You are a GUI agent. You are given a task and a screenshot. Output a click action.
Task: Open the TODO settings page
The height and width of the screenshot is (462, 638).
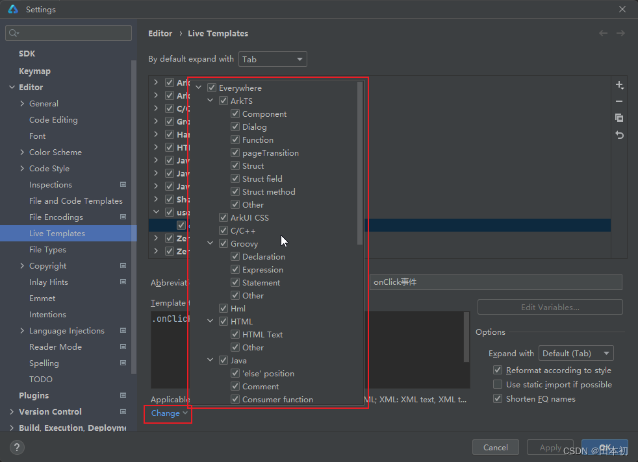coord(41,379)
